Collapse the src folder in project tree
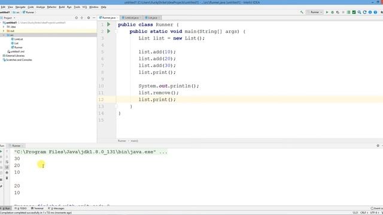 [4, 35]
